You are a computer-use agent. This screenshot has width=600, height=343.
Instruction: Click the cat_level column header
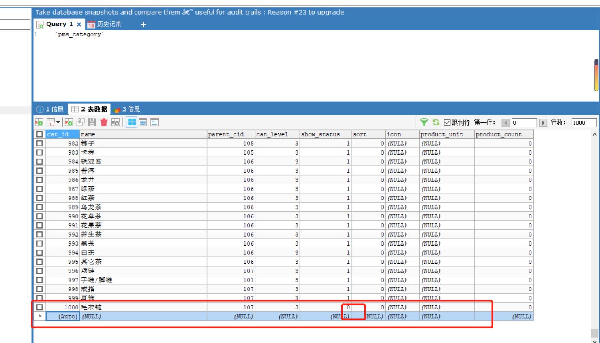[277, 134]
